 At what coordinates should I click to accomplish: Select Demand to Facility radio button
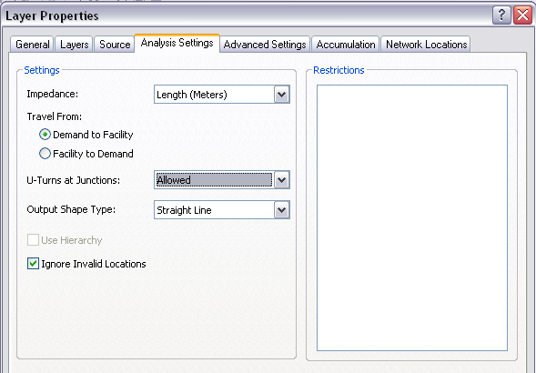tap(45, 135)
